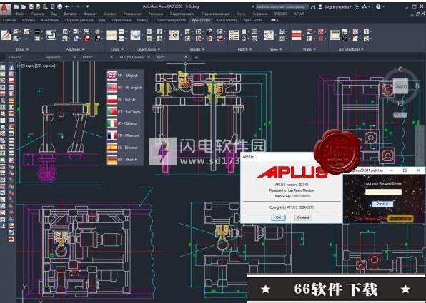Screen dimensions: 426x303
Task: Switch to the Начало start tab
Action: pos(15,57)
